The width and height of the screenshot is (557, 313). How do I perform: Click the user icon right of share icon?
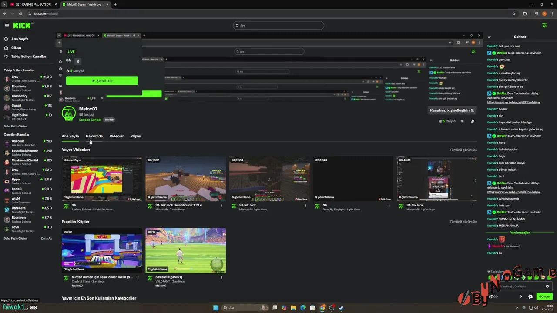point(473,121)
